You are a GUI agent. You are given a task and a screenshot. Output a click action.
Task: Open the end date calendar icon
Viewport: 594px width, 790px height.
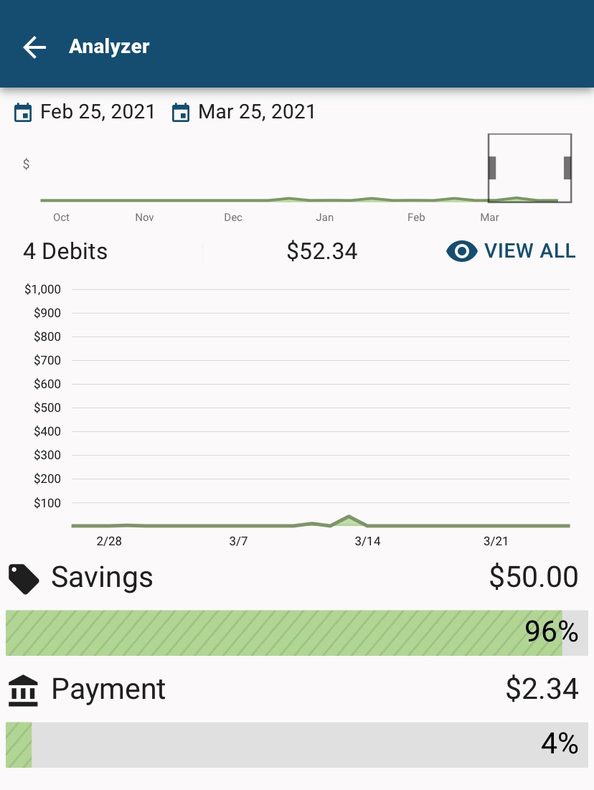180,113
